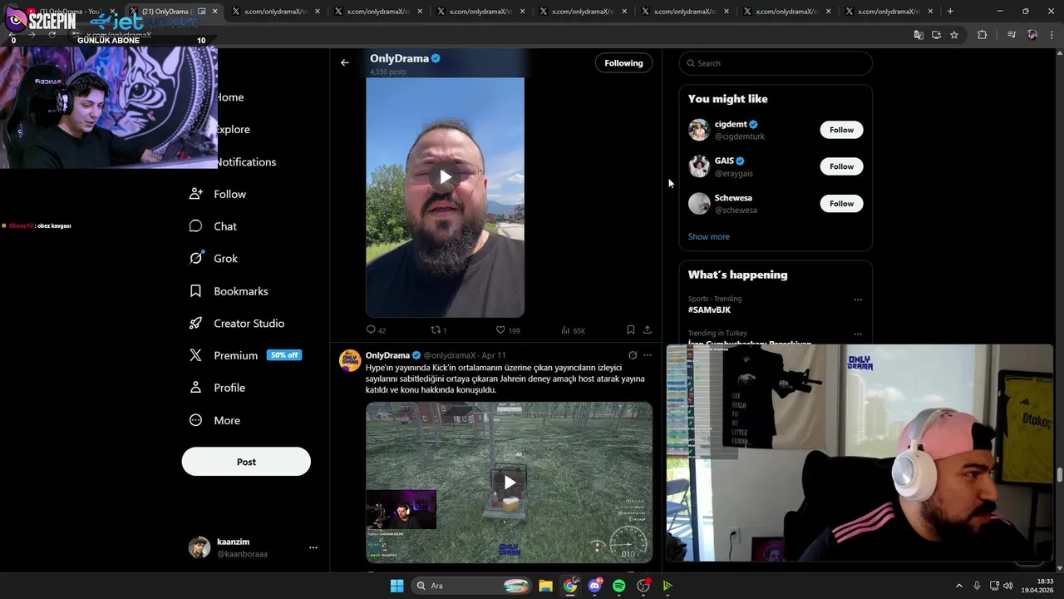Share the bearded man video post
The width and height of the screenshot is (1064, 599).
(648, 330)
